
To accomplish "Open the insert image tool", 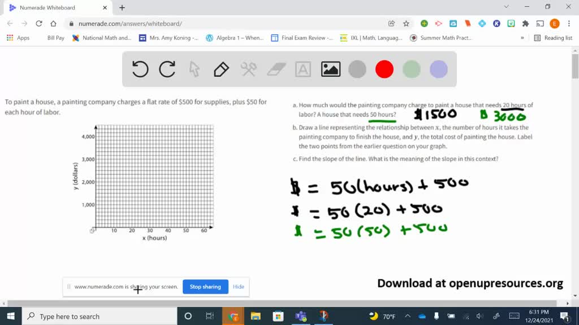I will [x=331, y=69].
